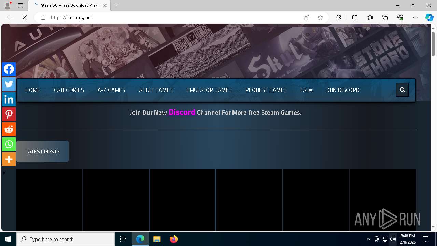Share page via Twitter sidebar icon
437x246 pixels.
click(9, 84)
